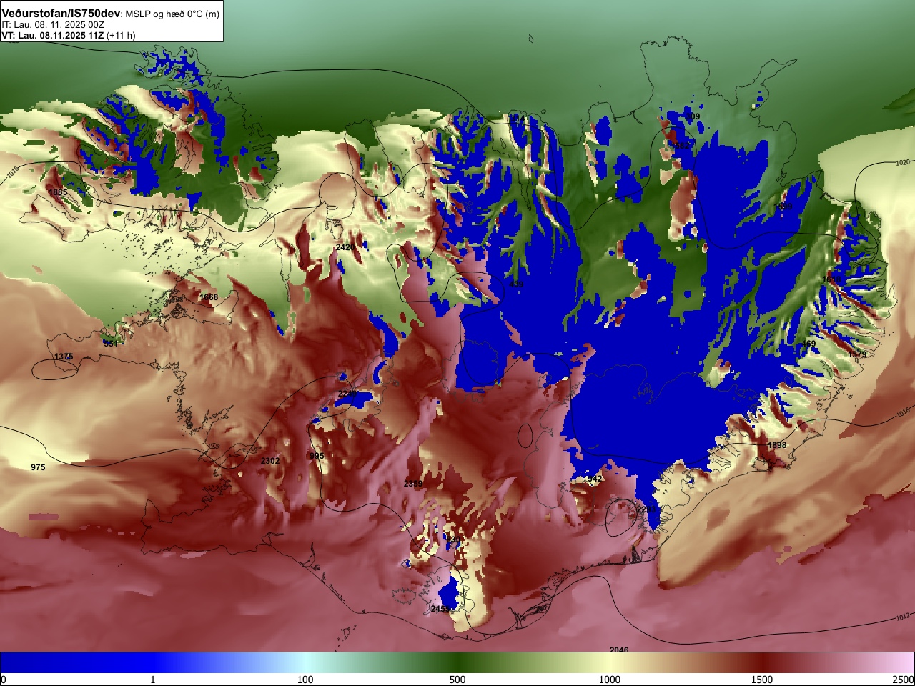This screenshot has width=915, height=686.
Task: Click map value label '430'
Action: click(x=453, y=540)
